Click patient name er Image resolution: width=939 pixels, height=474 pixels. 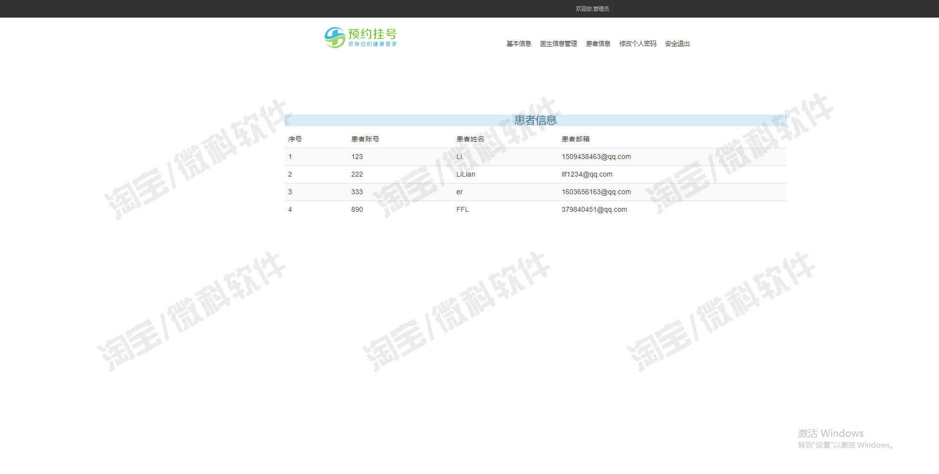click(x=459, y=192)
